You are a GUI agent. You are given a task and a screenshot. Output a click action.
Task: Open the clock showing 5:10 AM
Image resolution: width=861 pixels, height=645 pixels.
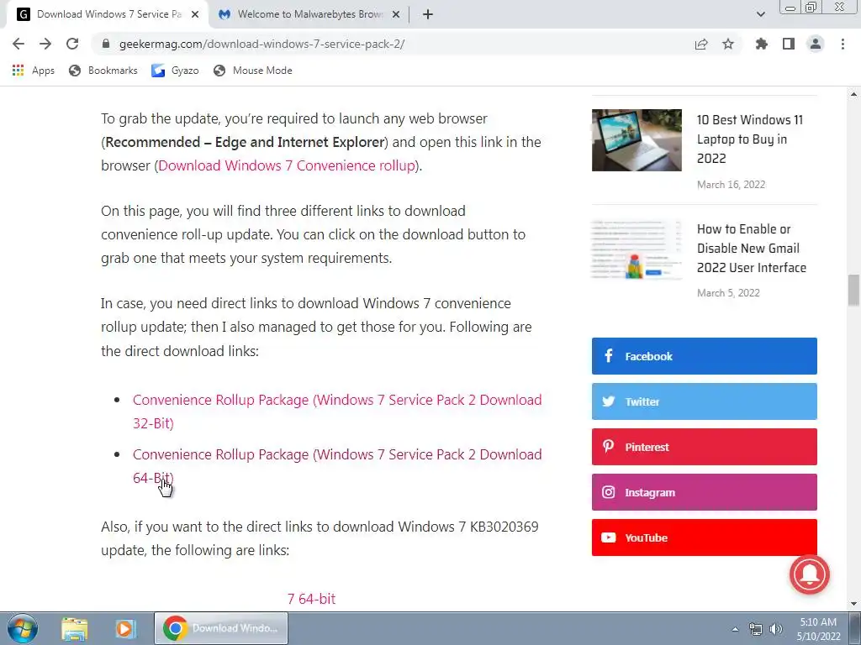(818, 629)
